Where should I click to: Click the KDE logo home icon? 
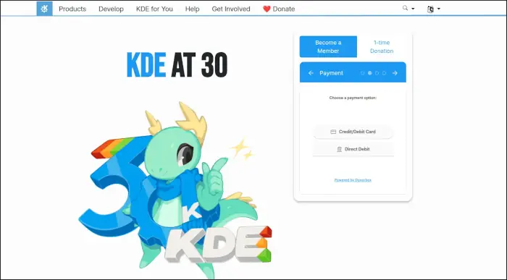44,9
